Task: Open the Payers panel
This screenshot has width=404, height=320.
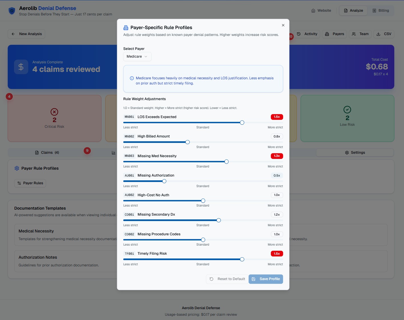Action: pyautogui.click(x=334, y=34)
